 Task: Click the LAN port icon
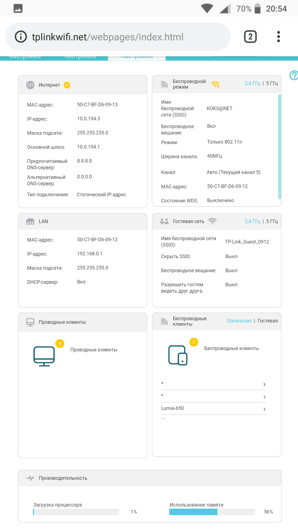30,221
